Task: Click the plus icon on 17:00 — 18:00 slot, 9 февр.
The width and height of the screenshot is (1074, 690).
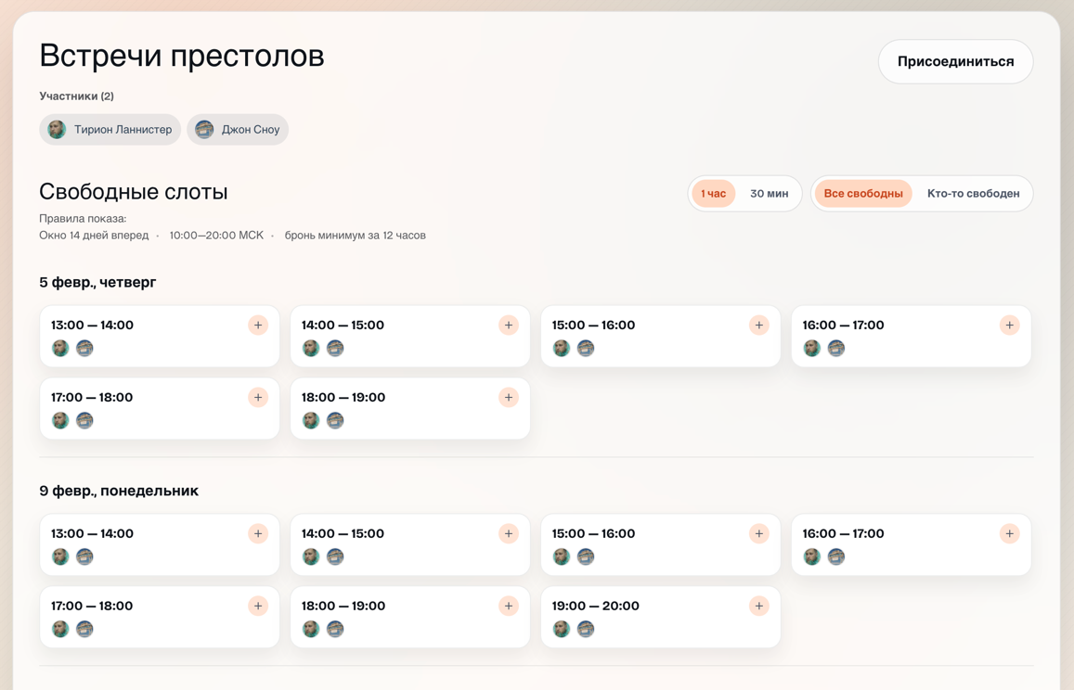Action: point(258,606)
